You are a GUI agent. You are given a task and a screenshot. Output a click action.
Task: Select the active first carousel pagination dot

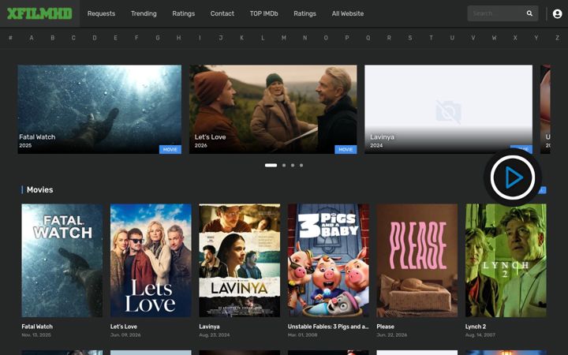pos(271,165)
